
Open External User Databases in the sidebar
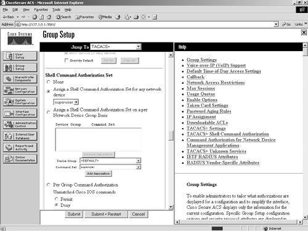pyautogui.click(x=20, y=136)
